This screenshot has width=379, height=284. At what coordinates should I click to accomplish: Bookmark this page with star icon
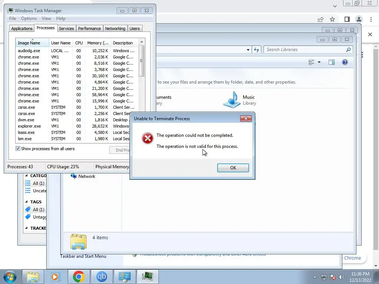tap(332, 19)
